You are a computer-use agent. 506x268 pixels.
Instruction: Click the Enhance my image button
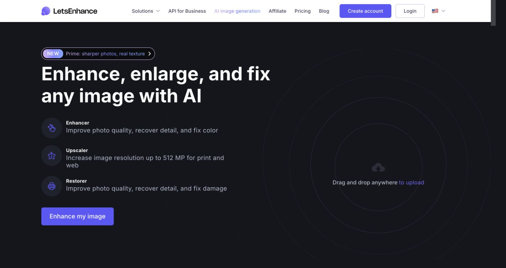tap(77, 216)
